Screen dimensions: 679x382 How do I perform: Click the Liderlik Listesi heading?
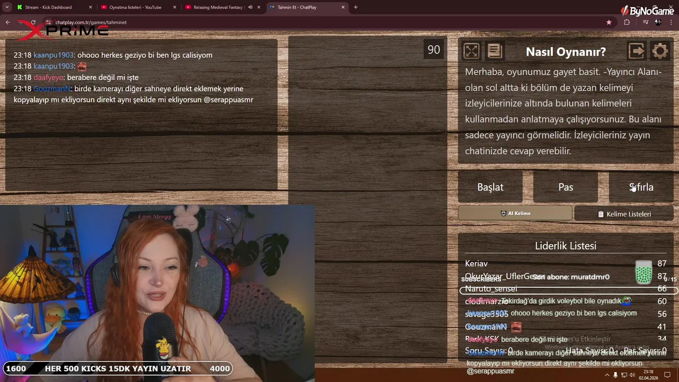(565, 246)
